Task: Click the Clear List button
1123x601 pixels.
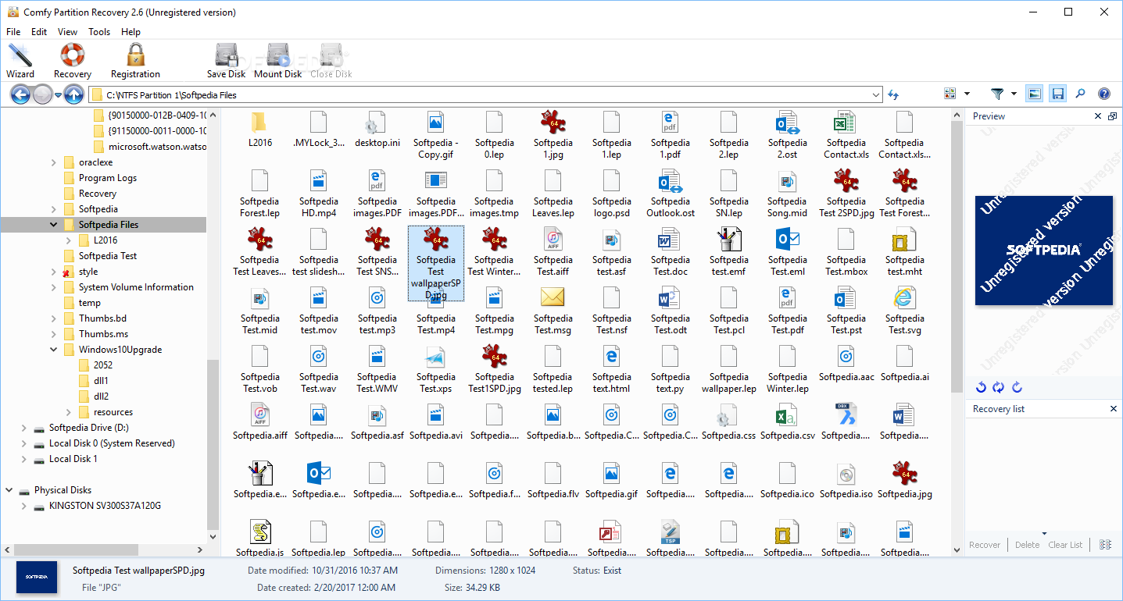Action: tap(1065, 545)
